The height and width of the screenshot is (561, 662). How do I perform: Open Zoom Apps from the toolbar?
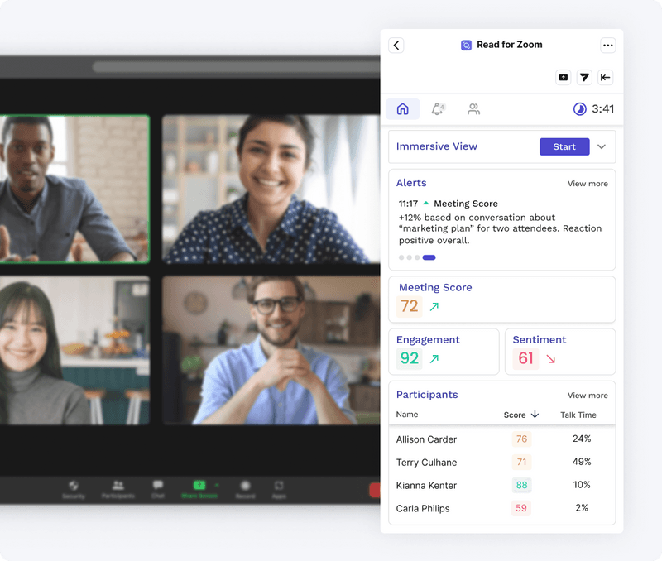279,488
